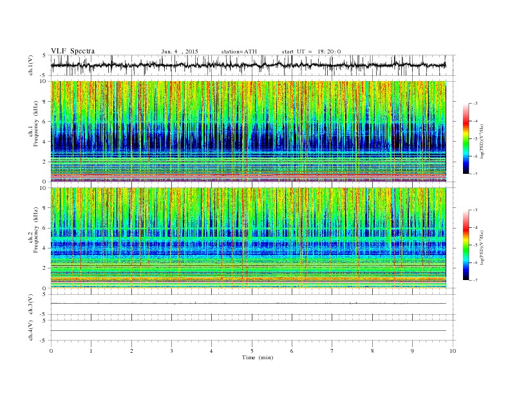This screenshot has height=394, width=510.
Task: Click the ch.2 spectrogram panel
Action: (x=249, y=238)
